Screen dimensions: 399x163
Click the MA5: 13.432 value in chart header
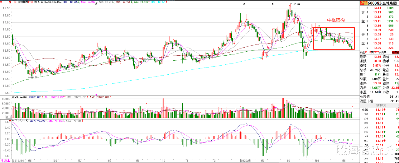pyautogui.click(x=142, y=2)
